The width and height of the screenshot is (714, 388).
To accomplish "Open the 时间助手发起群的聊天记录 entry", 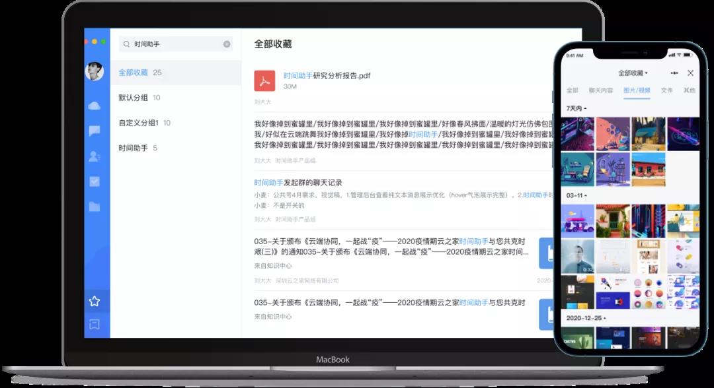I will pyautogui.click(x=298, y=183).
